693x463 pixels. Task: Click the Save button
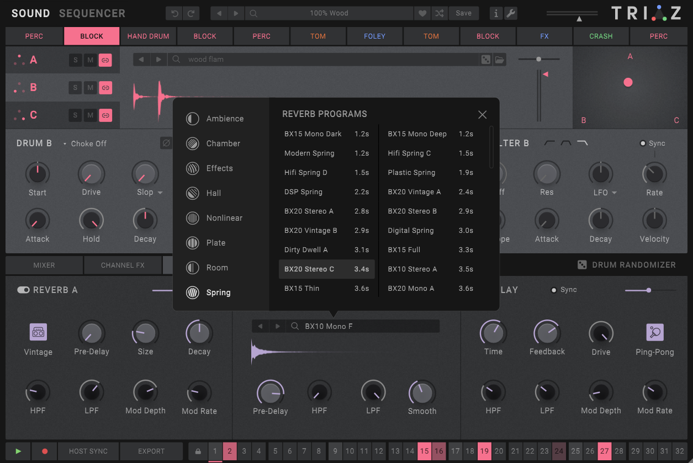tap(463, 13)
